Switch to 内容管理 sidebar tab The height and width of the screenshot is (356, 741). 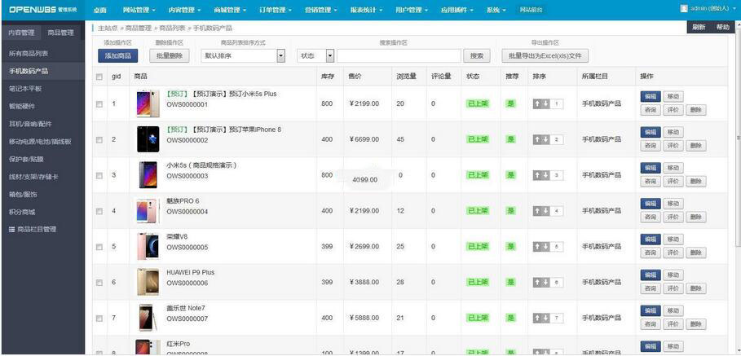click(x=22, y=33)
